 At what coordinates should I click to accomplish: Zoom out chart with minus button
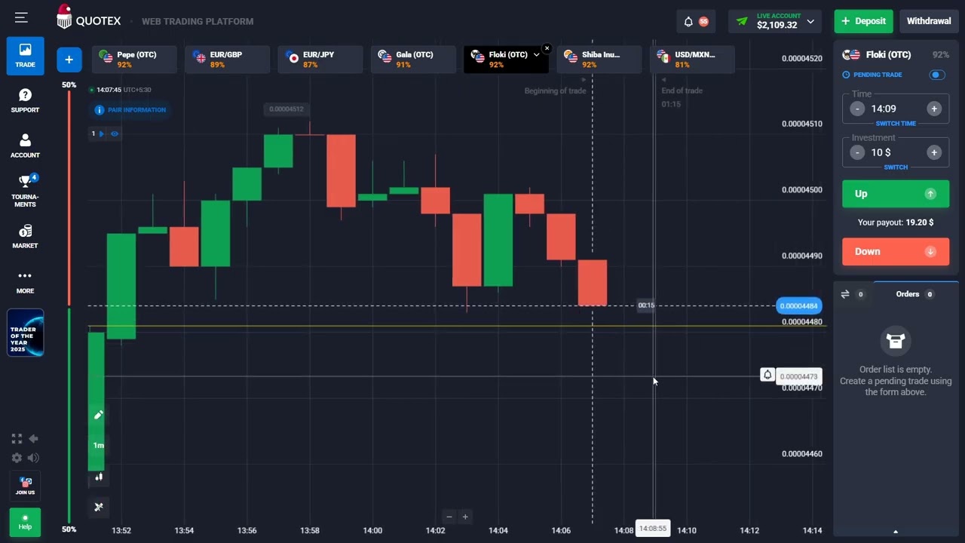click(x=449, y=517)
